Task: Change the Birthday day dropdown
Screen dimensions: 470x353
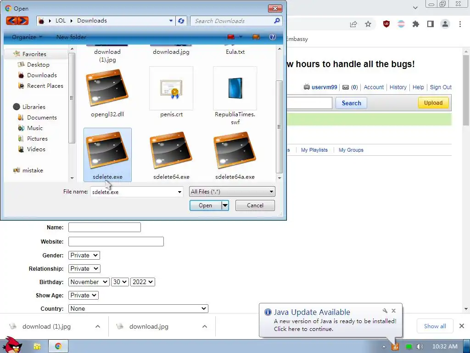Action: click(120, 282)
